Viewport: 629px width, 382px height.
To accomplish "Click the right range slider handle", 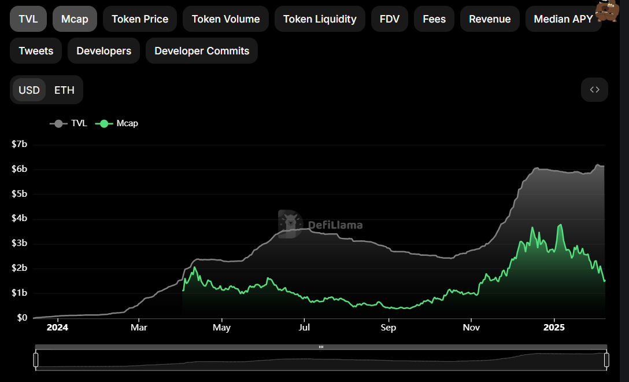I will [606, 359].
